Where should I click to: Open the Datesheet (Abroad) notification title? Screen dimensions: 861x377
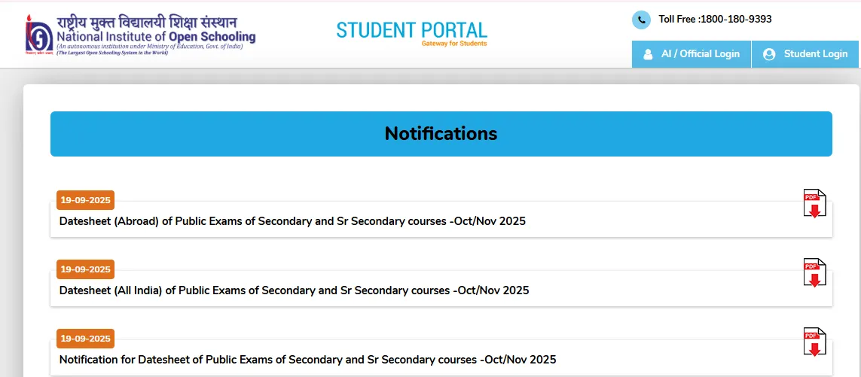(x=292, y=221)
